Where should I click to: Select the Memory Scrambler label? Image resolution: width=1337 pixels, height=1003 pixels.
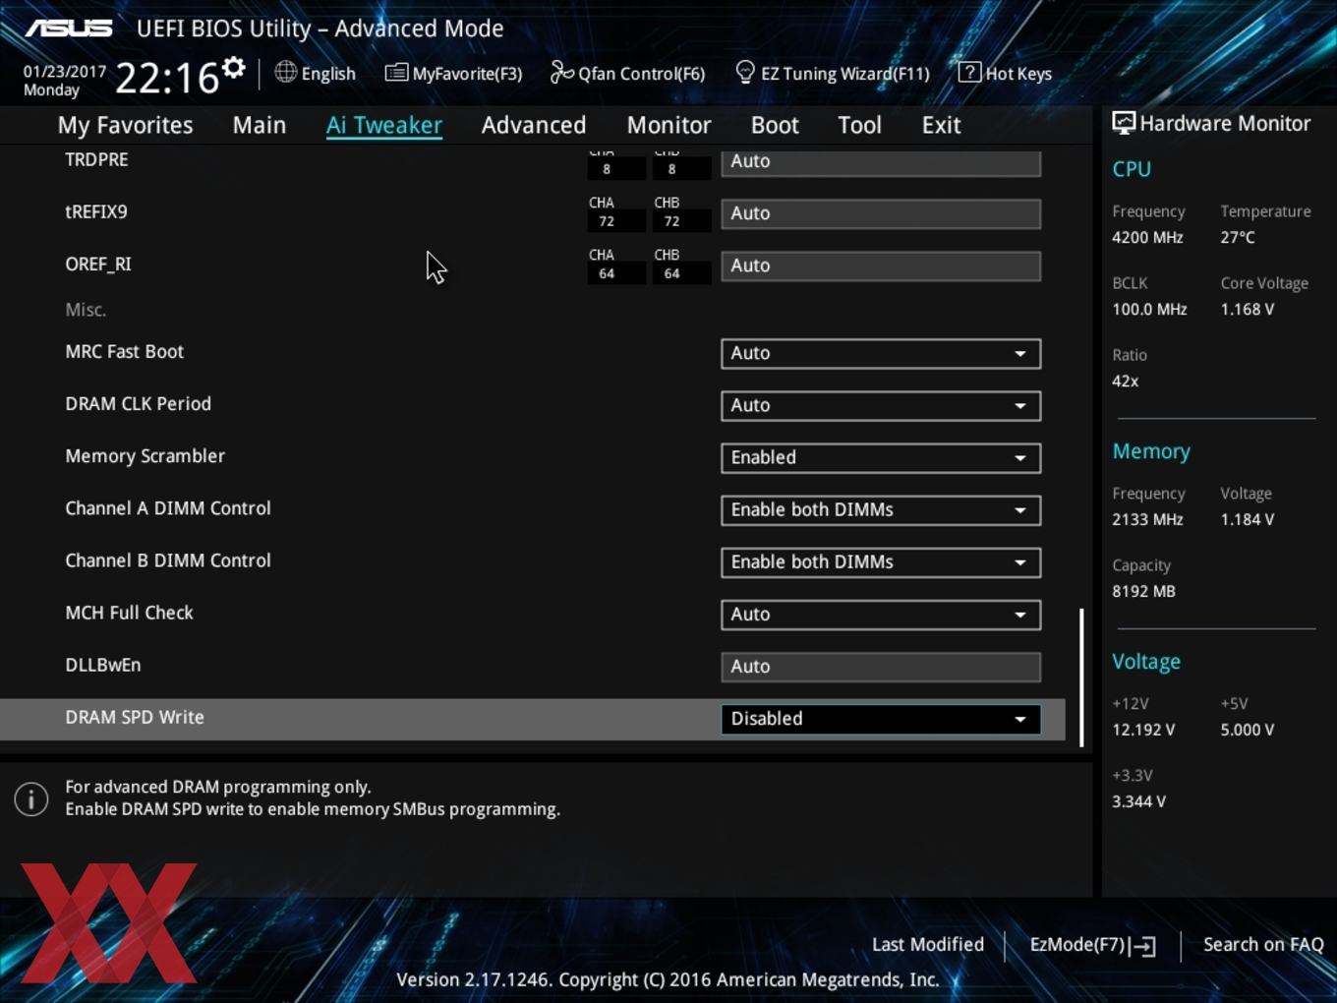coord(145,456)
